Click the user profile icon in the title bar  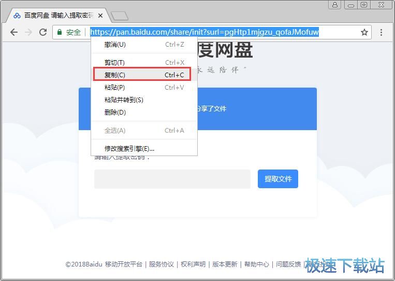pyautogui.click(x=335, y=5)
